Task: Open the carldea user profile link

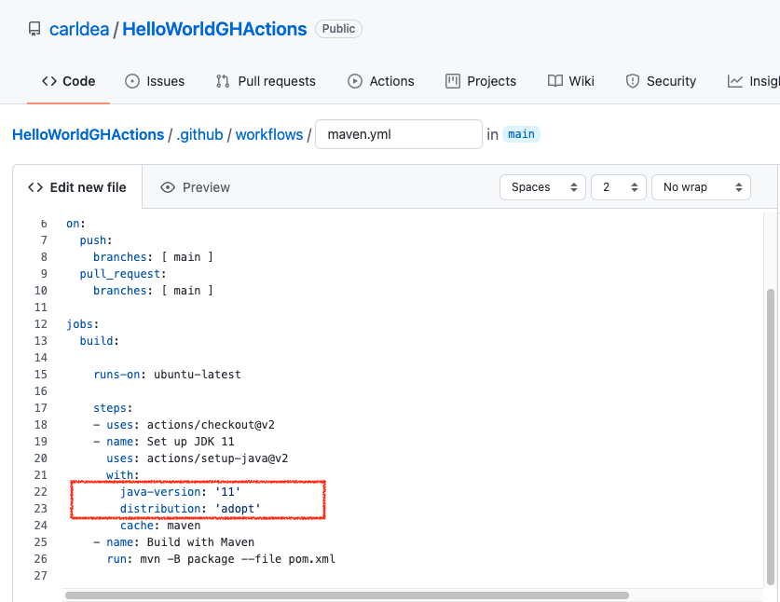Action: coord(79,29)
